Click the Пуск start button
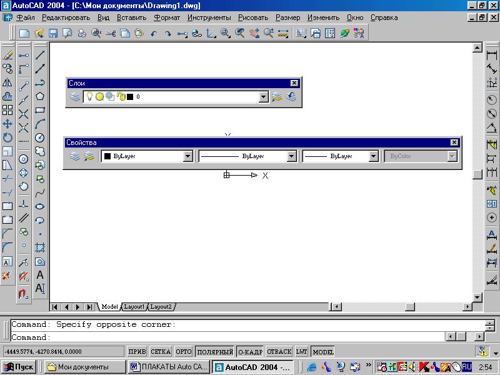Screen dimensions: 500x375 19,367
